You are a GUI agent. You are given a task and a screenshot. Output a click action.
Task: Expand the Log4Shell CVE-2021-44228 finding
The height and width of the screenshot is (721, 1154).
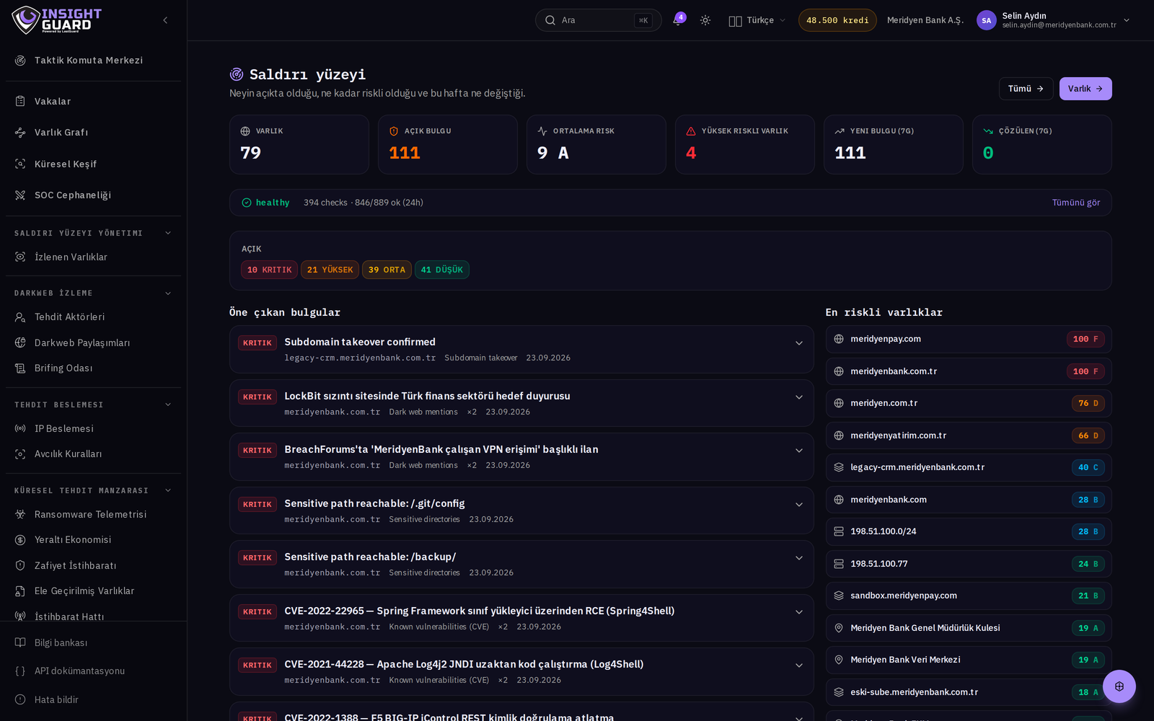click(x=798, y=665)
